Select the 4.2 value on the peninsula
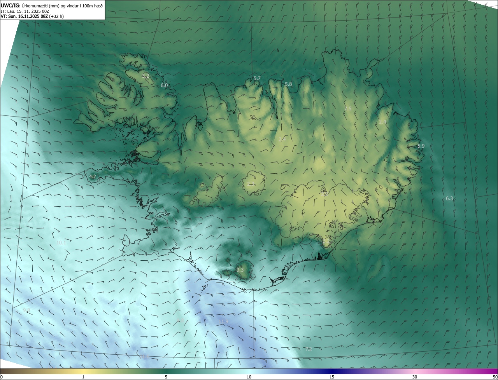This screenshot has width=498, height=380. [x=93, y=176]
